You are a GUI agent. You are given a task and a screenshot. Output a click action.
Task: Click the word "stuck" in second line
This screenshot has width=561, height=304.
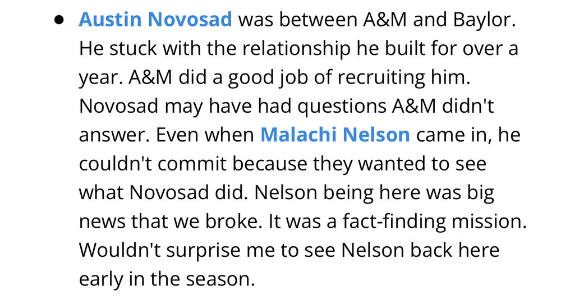click(x=133, y=49)
